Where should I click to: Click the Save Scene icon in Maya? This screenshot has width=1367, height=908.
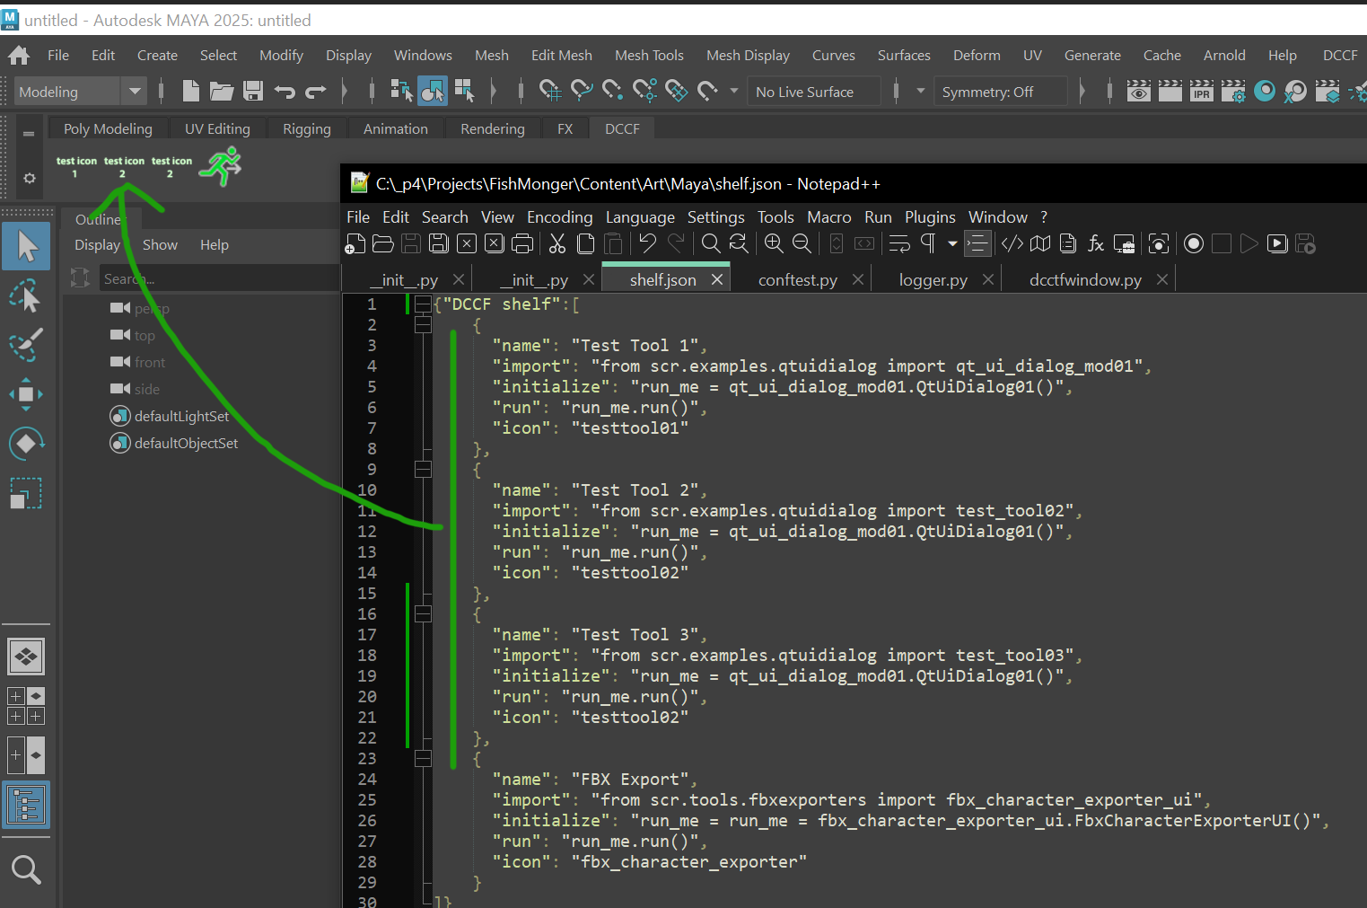coord(253,91)
